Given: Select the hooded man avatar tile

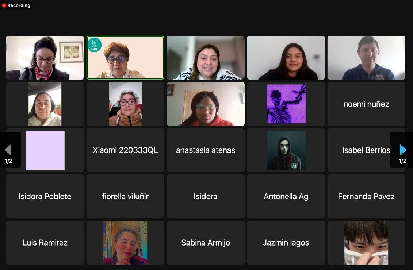Looking at the screenshot, I should coord(286,150).
